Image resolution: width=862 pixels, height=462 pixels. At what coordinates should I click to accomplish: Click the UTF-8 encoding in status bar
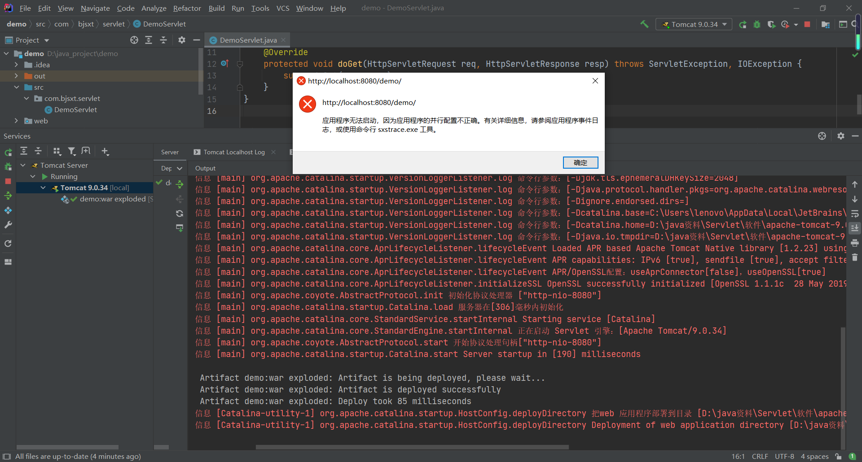[x=784, y=456]
